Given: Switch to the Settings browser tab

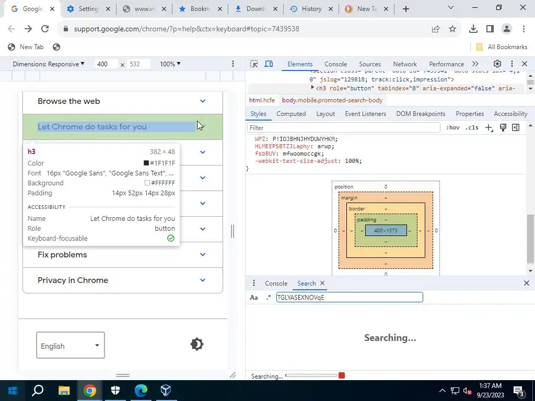Looking at the screenshot, I should pos(88,9).
